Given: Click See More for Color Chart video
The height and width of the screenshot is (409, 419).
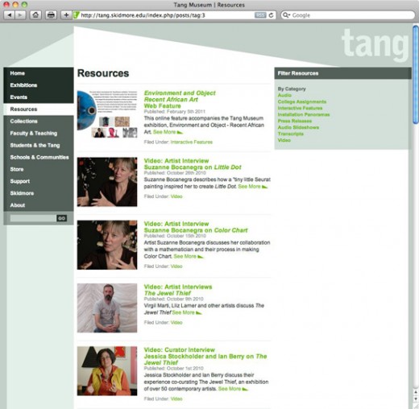Looking at the screenshot, I should (x=189, y=256).
